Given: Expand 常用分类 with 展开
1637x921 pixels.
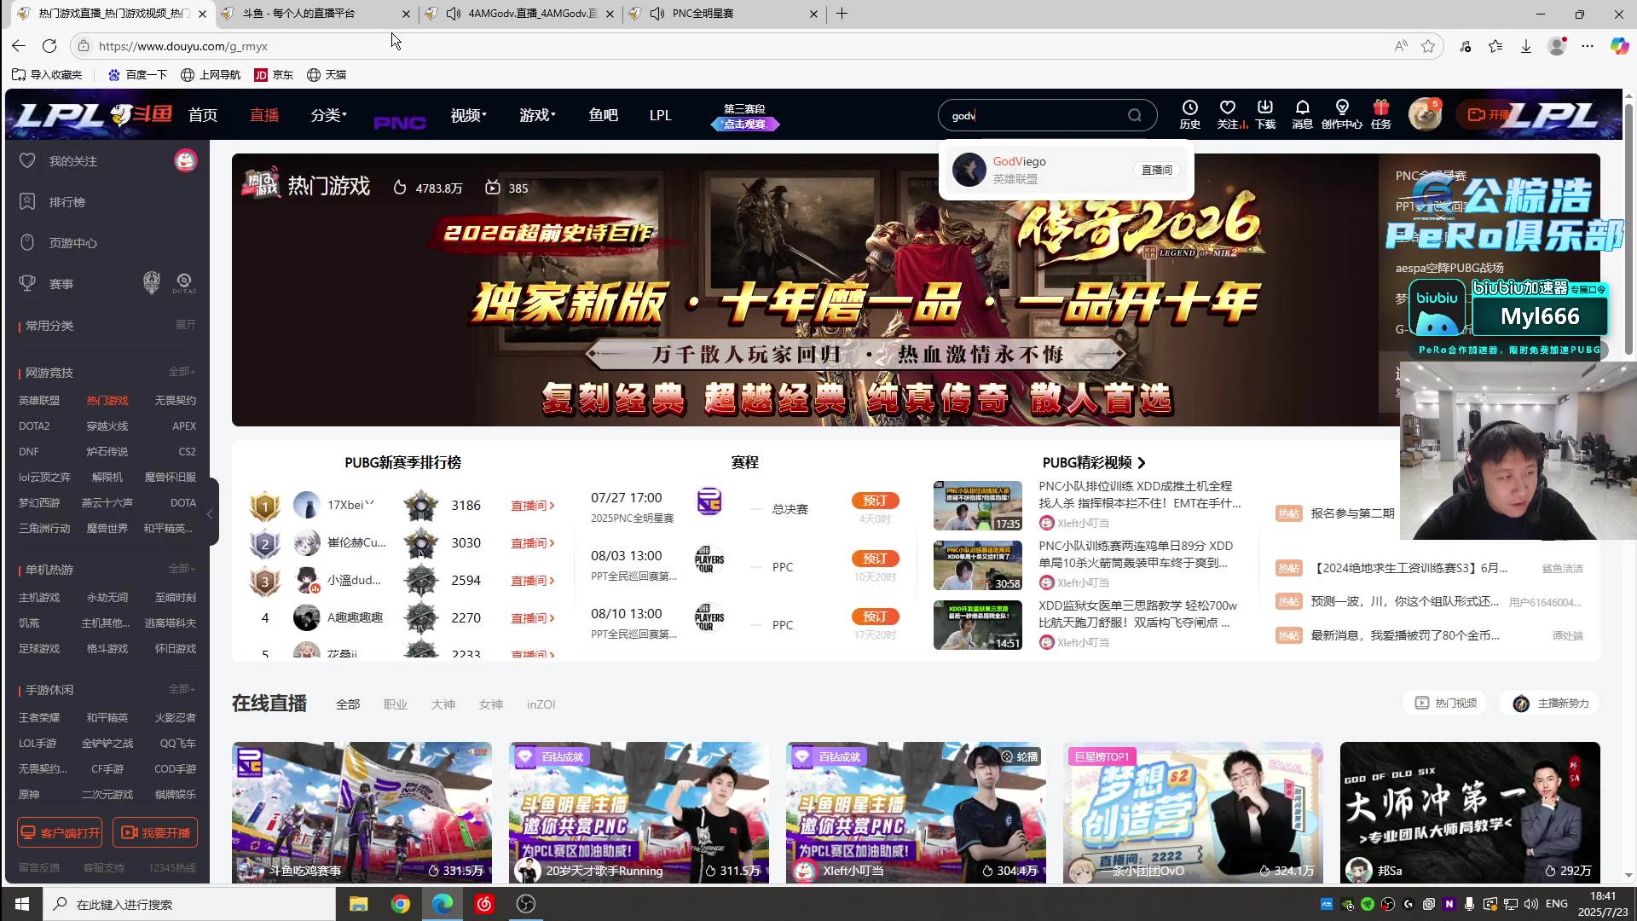Looking at the screenshot, I should (x=185, y=325).
